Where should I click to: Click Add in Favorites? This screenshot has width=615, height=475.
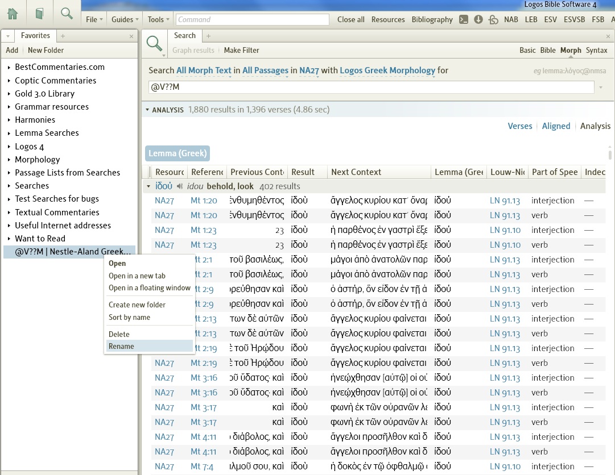coord(12,50)
